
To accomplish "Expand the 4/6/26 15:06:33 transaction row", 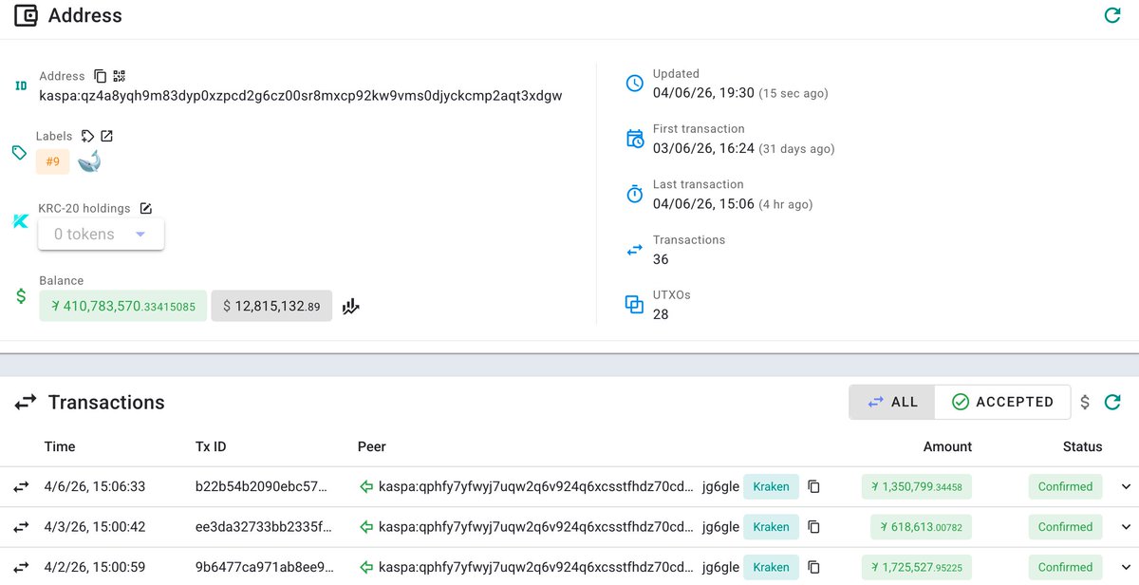I will pyautogui.click(x=1126, y=487).
